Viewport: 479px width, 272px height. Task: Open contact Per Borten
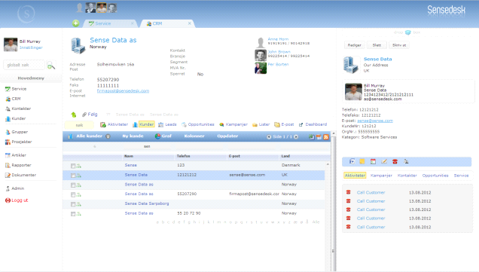pyautogui.click(x=278, y=65)
